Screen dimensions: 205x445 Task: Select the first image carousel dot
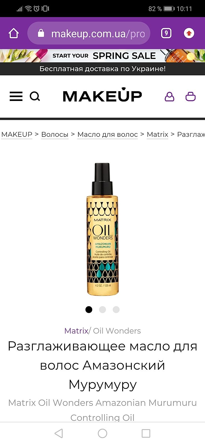tap(89, 310)
